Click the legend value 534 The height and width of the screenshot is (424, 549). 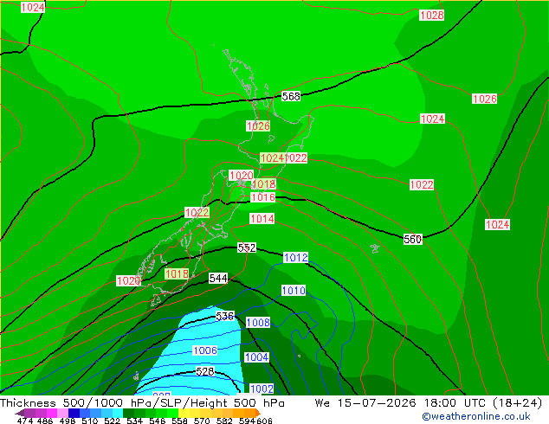pos(134,421)
